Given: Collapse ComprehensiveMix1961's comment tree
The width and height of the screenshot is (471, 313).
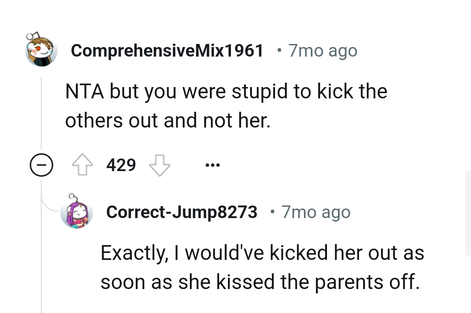Looking at the screenshot, I should pyautogui.click(x=41, y=165).
